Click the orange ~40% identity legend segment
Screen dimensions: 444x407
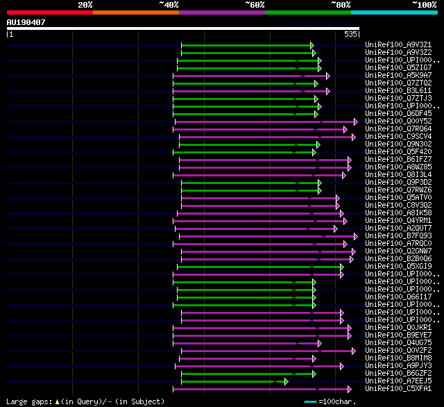tap(136, 13)
